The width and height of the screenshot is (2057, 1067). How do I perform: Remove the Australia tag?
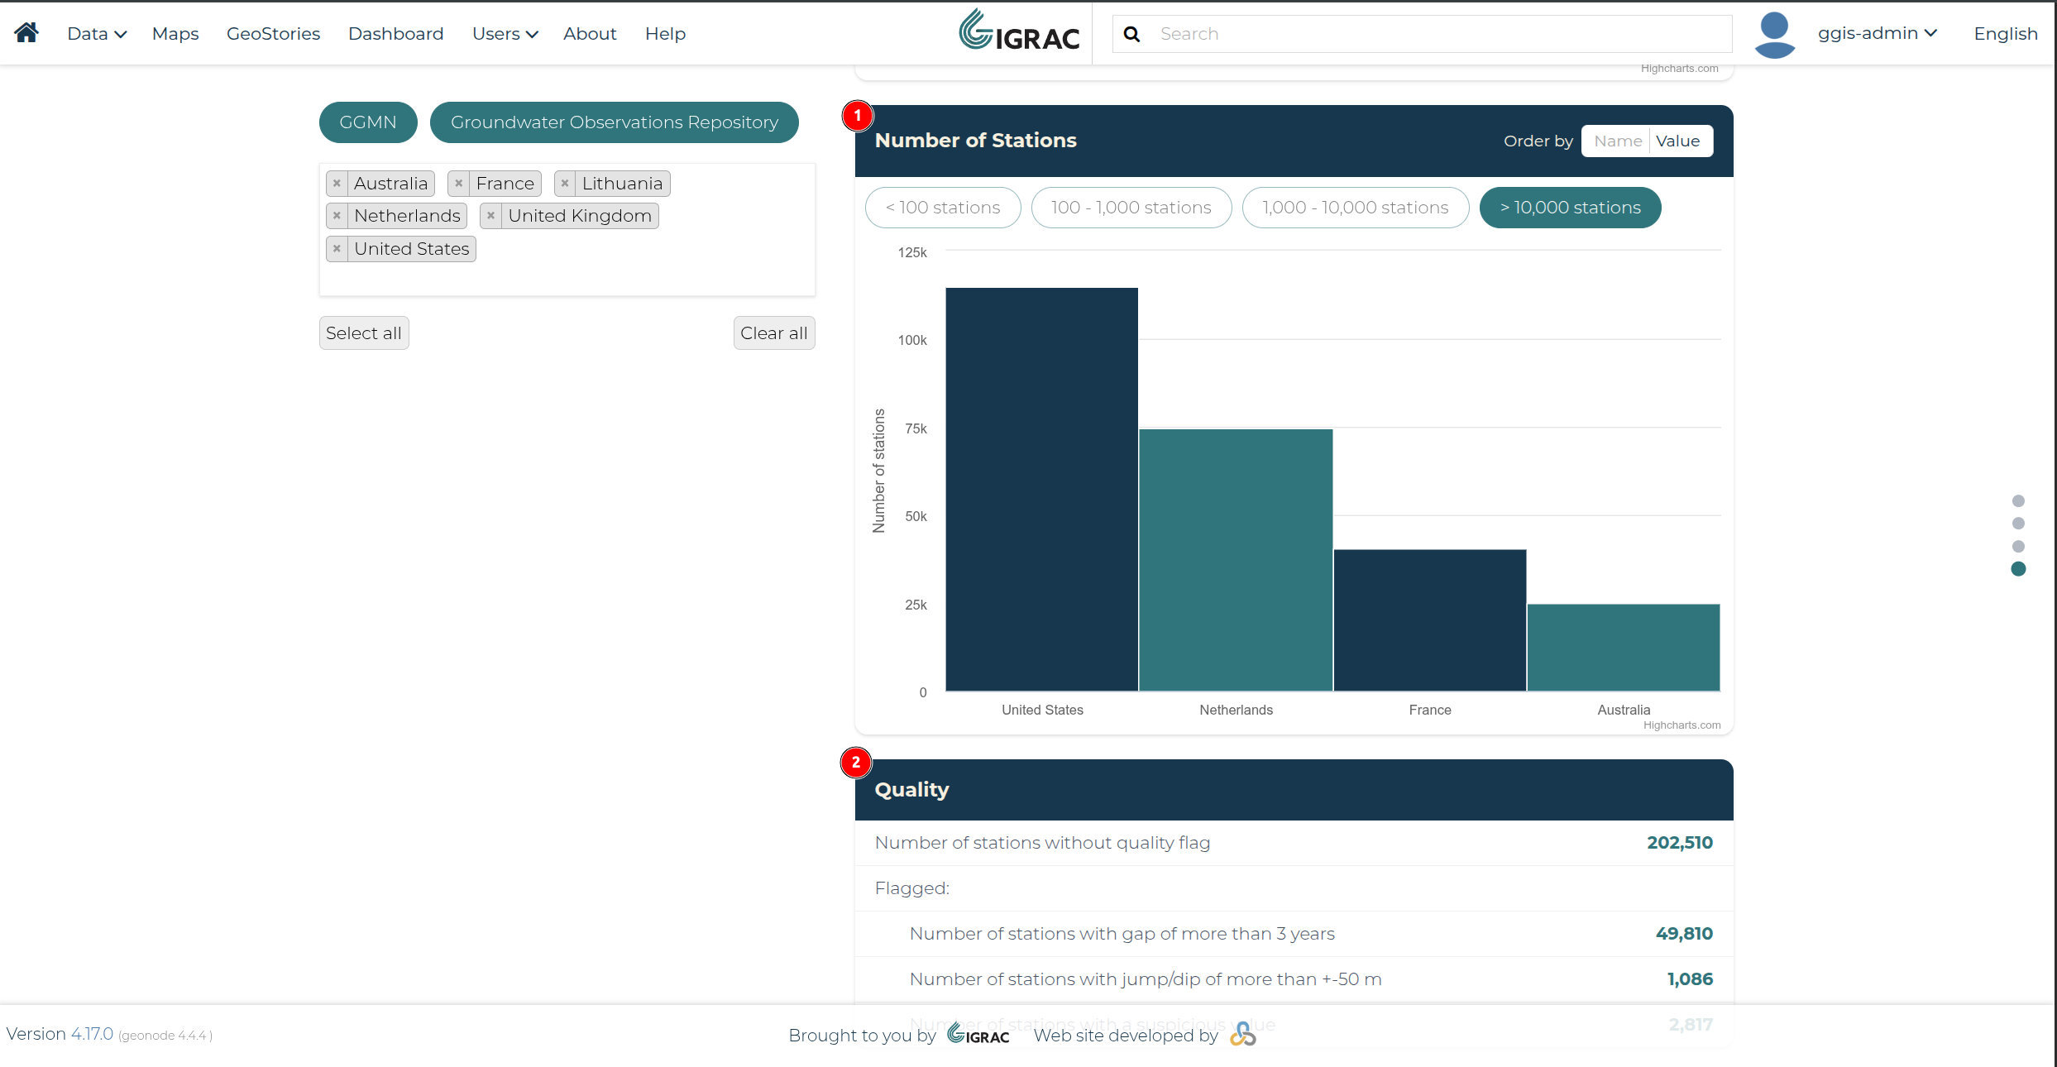(337, 184)
